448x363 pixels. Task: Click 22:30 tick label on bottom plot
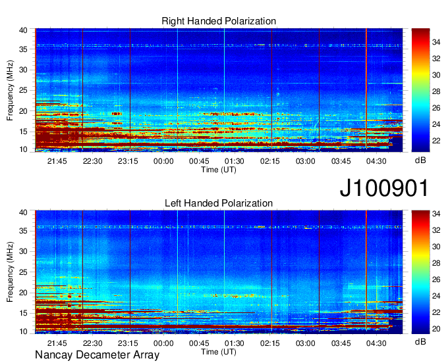[93, 343]
